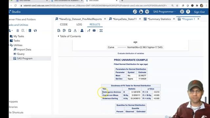Email the results with the envelope icon
This screenshot has width=210, height=118.
click(x=94, y=30)
